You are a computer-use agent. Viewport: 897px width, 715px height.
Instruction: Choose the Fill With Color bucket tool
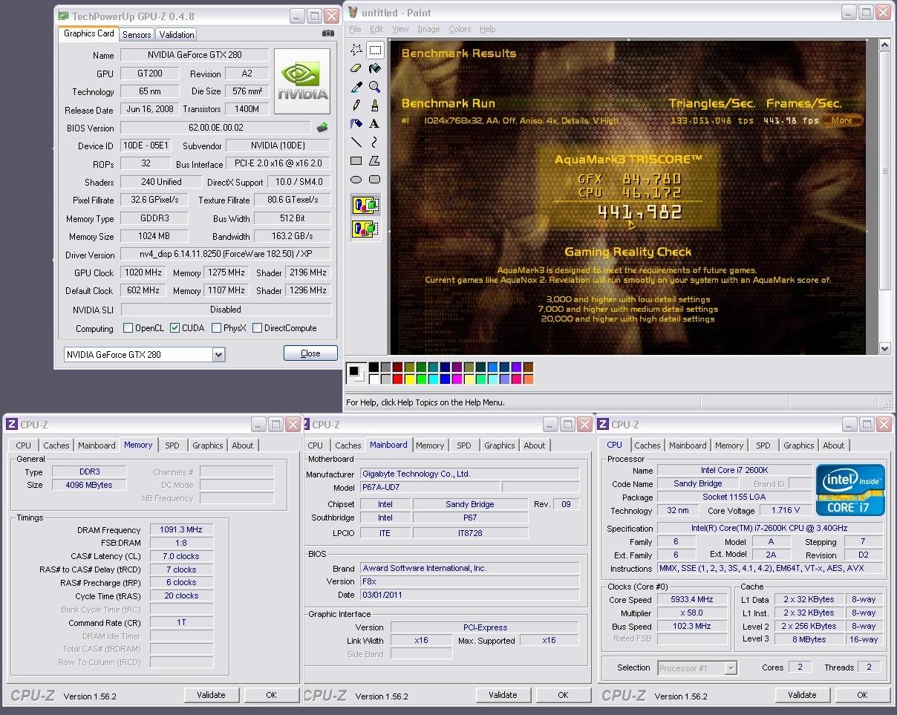[375, 68]
